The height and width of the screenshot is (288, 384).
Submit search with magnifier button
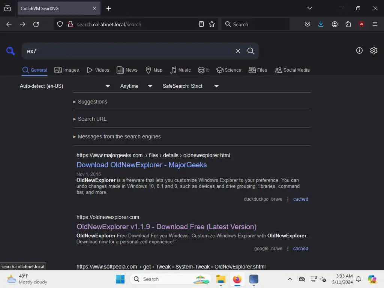(x=250, y=51)
